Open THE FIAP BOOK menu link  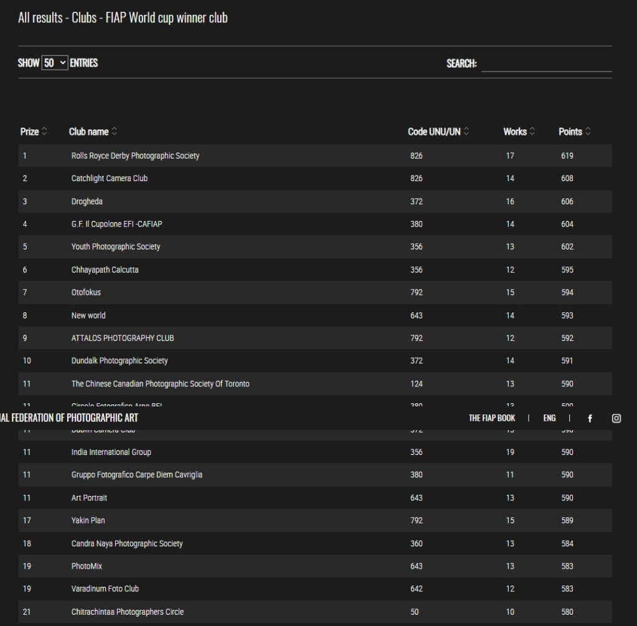pos(491,418)
